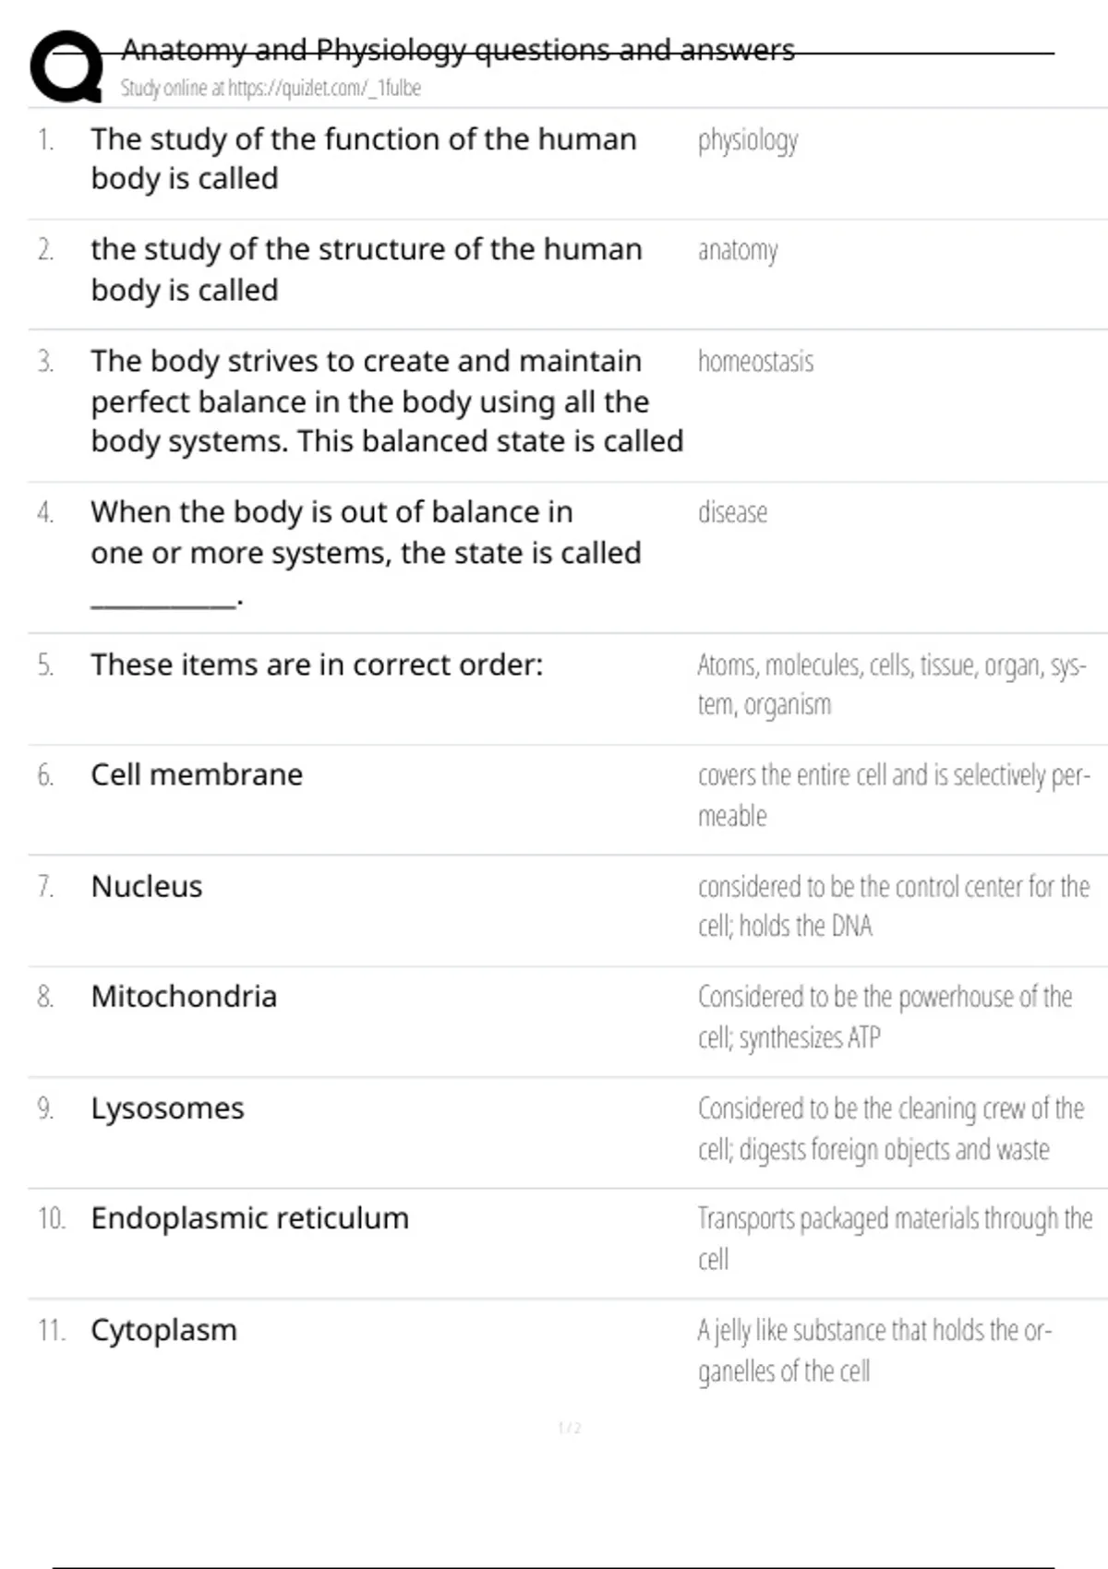Select the powerhouse of the cell definition

tap(884, 1017)
